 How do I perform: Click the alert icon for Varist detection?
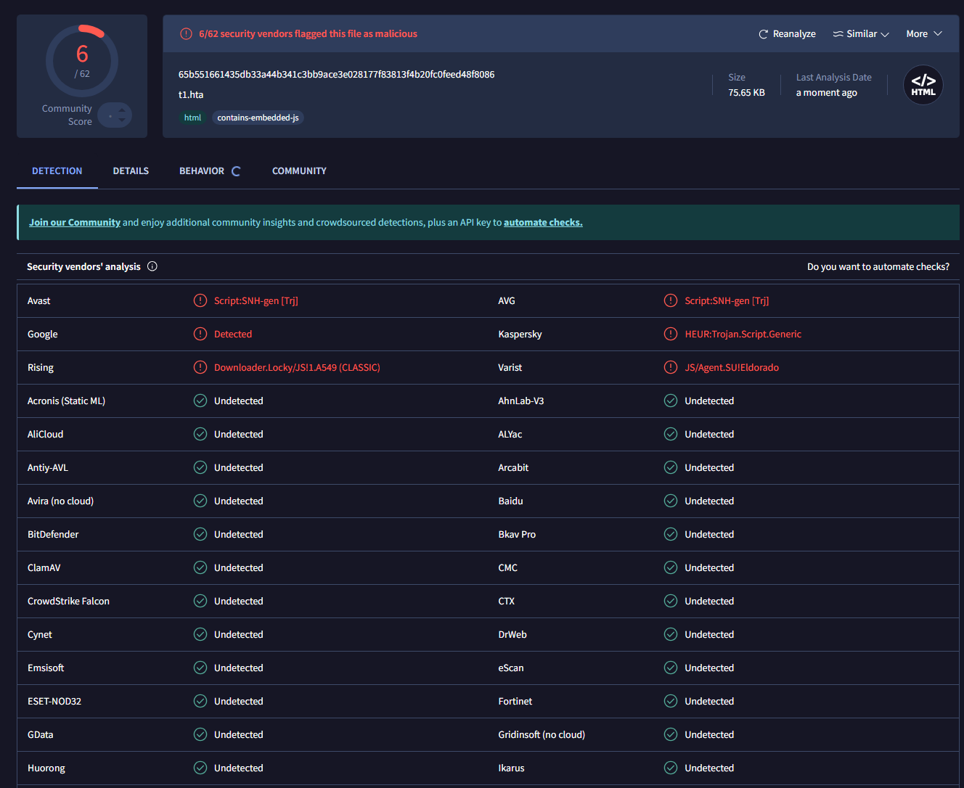coord(671,367)
